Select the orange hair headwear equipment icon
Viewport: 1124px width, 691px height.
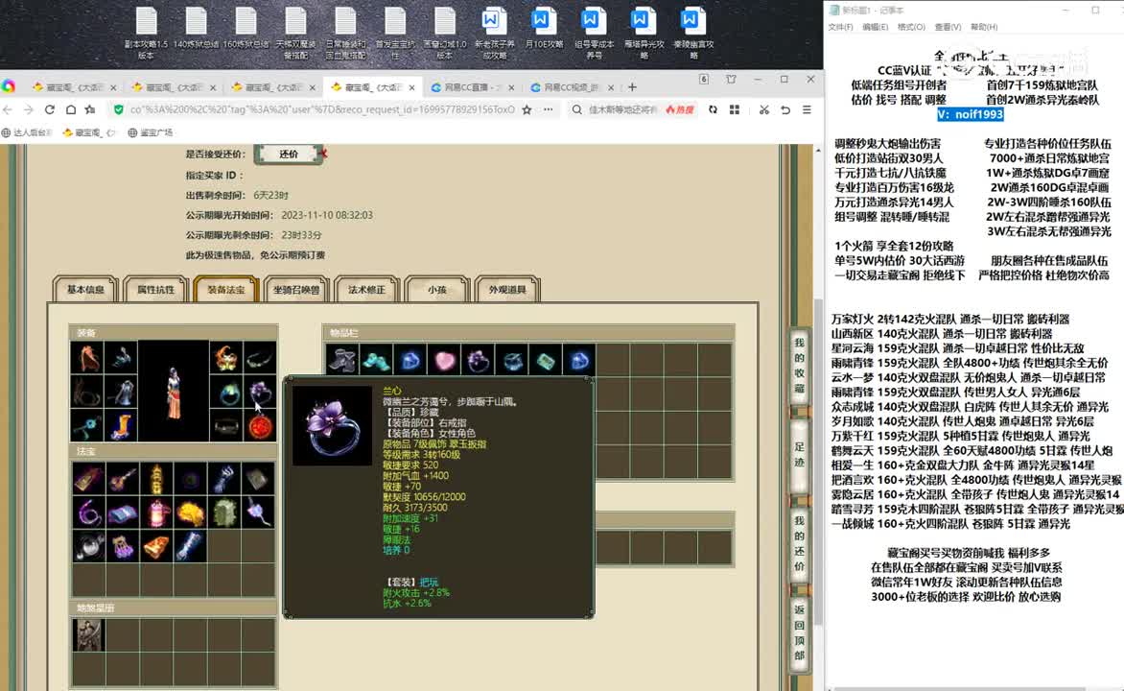pyautogui.click(x=87, y=357)
